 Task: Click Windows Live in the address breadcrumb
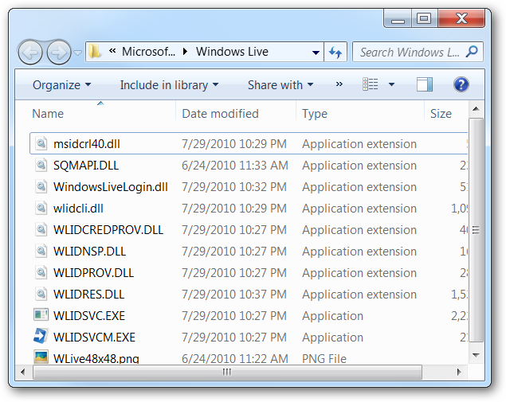coord(232,53)
